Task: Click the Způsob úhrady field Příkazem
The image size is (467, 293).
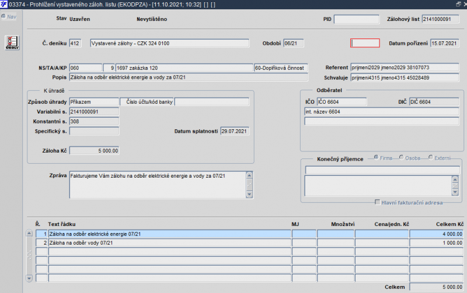Action: (94, 102)
